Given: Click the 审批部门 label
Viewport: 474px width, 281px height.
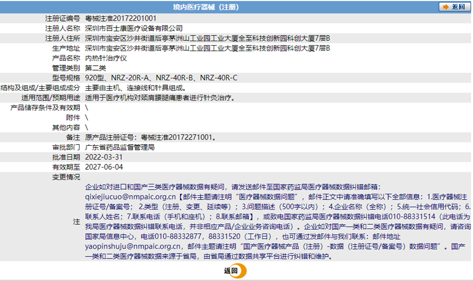Looking at the screenshot, I should click(x=66, y=147).
